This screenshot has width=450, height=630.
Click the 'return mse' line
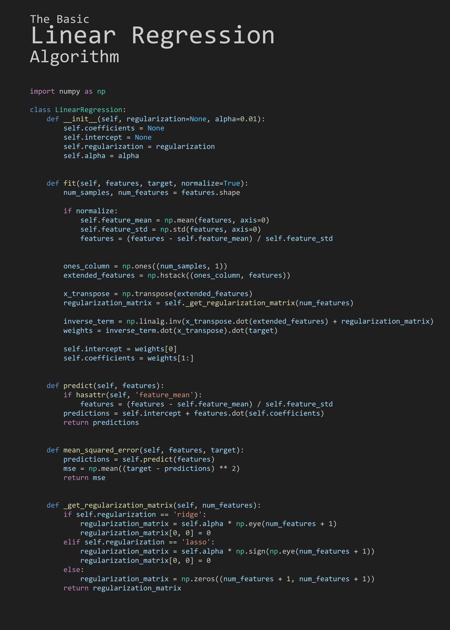pos(85,478)
